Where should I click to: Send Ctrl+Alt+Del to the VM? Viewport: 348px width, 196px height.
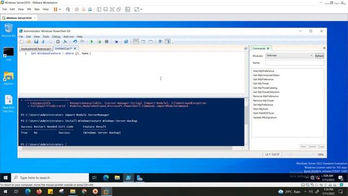click(x=68, y=9)
